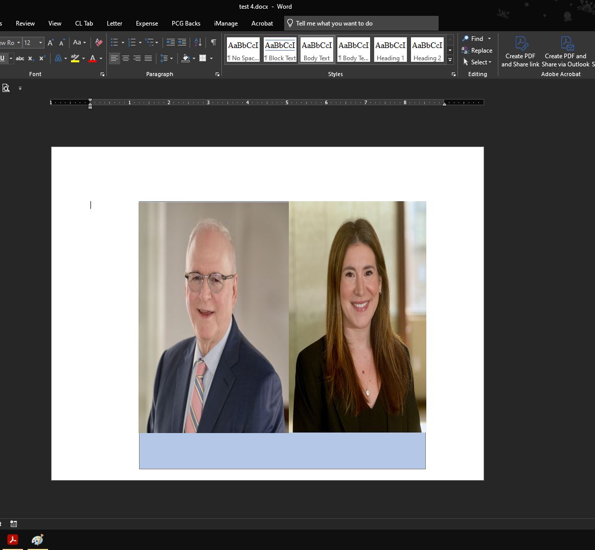Toggle the show paragraph marks button
The image size is (595, 550).
tap(214, 42)
